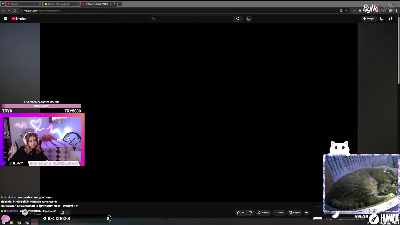This screenshot has height=225, width=400.
Task: Open the YouTube account avatar menu
Action: (390, 19)
